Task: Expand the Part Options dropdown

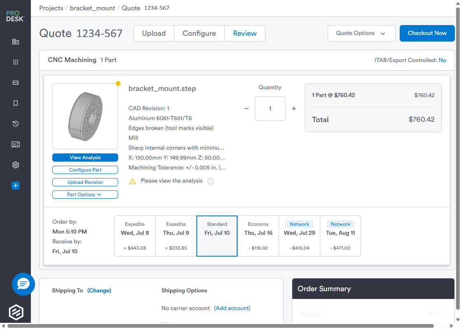Action: pyautogui.click(x=85, y=195)
